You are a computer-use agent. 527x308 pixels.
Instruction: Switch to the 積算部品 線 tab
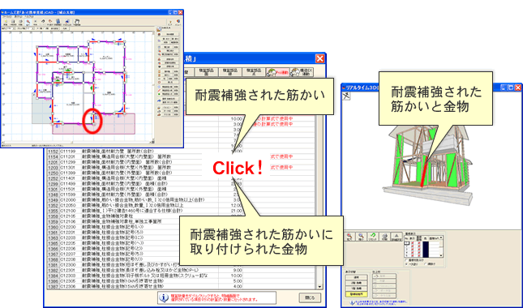coord(230,71)
